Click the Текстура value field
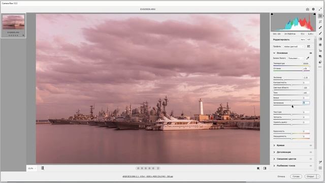 (306, 112)
